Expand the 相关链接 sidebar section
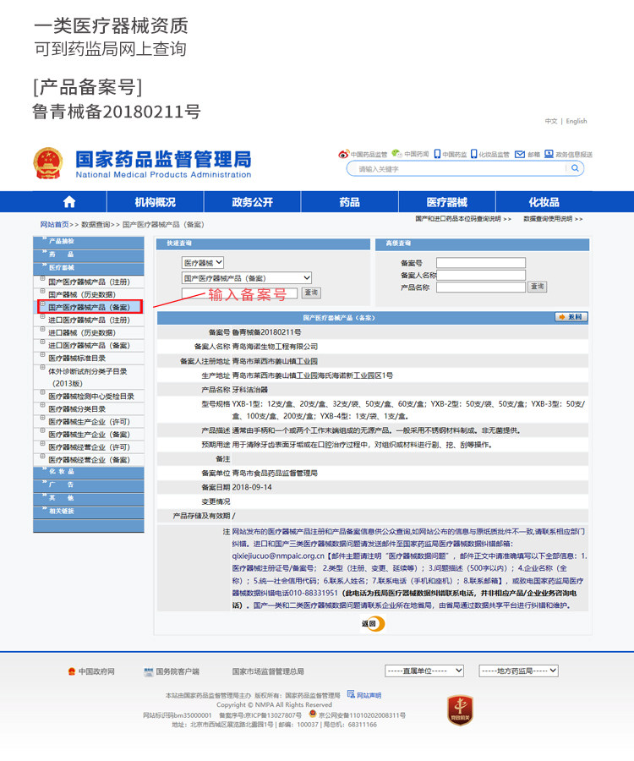The image size is (634, 761). 88,511
